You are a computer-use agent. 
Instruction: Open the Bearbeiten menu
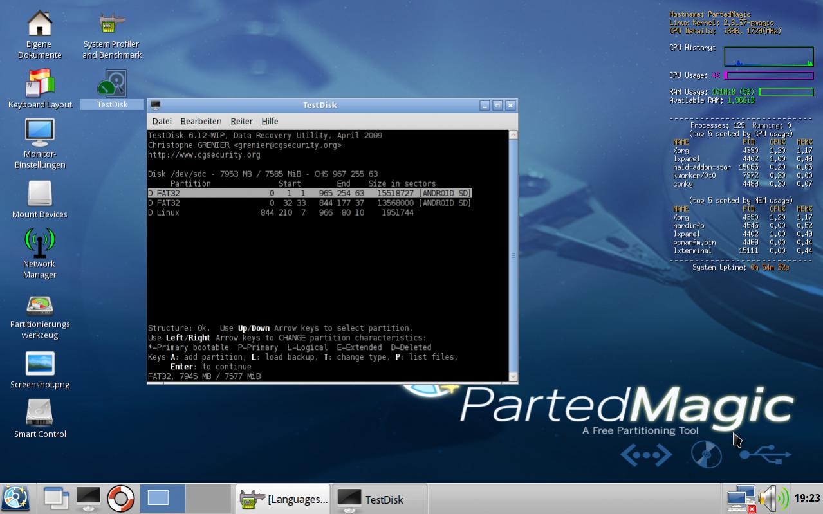[201, 121]
